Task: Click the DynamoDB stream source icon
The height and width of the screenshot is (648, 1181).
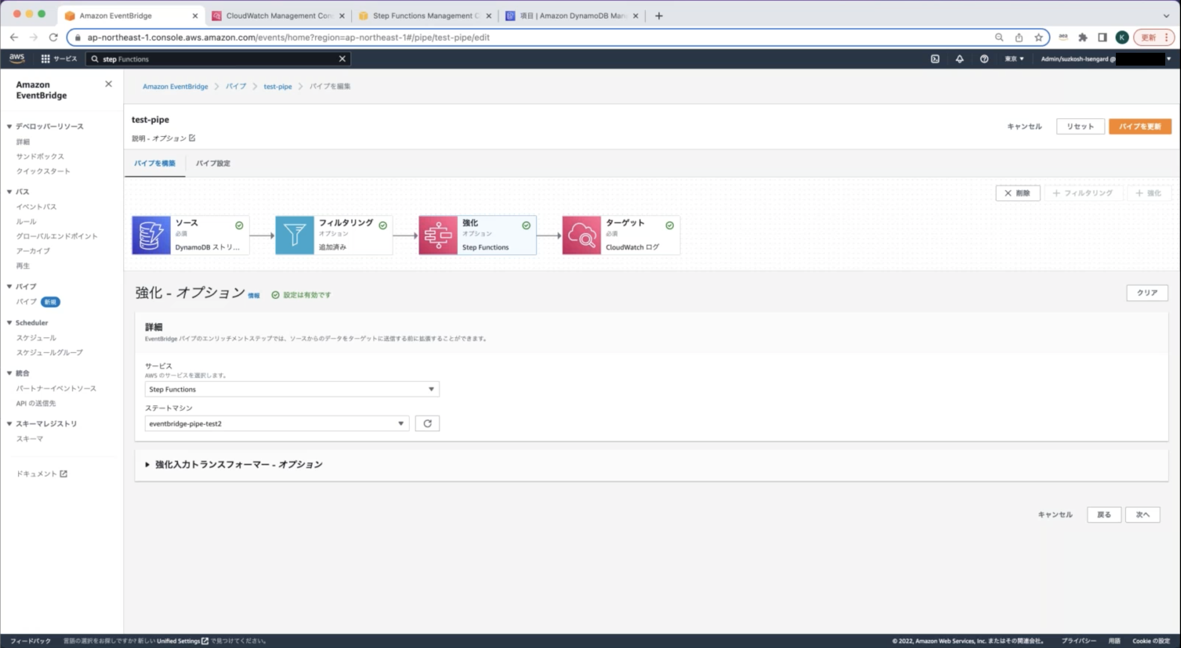Action: pyautogui.click(x=151, y=235)
